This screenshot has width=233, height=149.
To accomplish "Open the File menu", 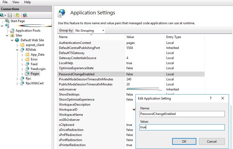I will 5,2.
